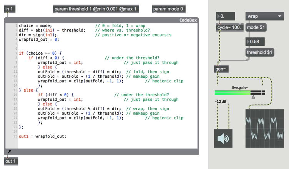
Task: Click the 0. frequency number box
Action: click(x=226, y=16)
